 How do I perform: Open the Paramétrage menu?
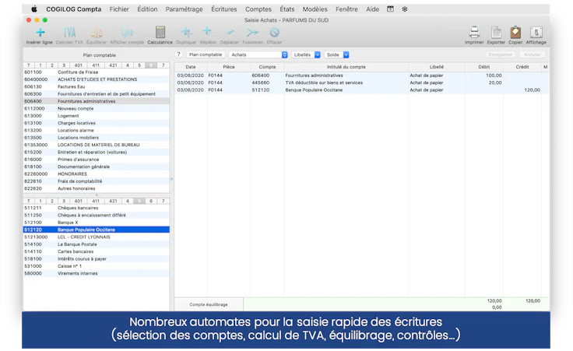tap(184, 9)
